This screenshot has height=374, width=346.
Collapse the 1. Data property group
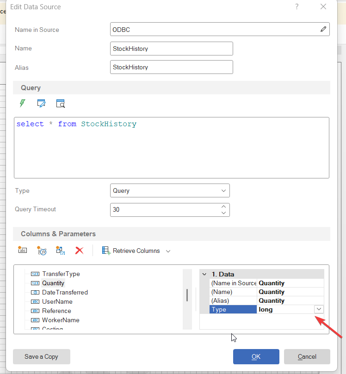point(204,274)
